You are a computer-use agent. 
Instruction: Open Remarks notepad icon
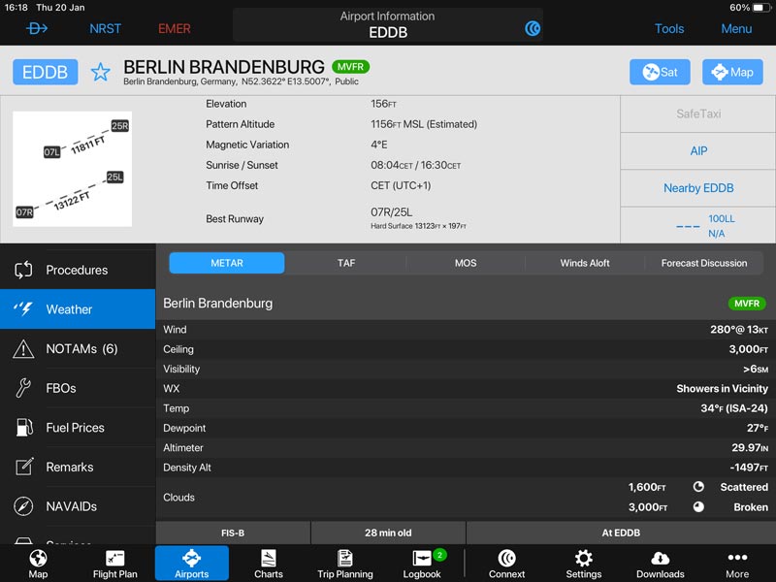(x=24, y=467)
